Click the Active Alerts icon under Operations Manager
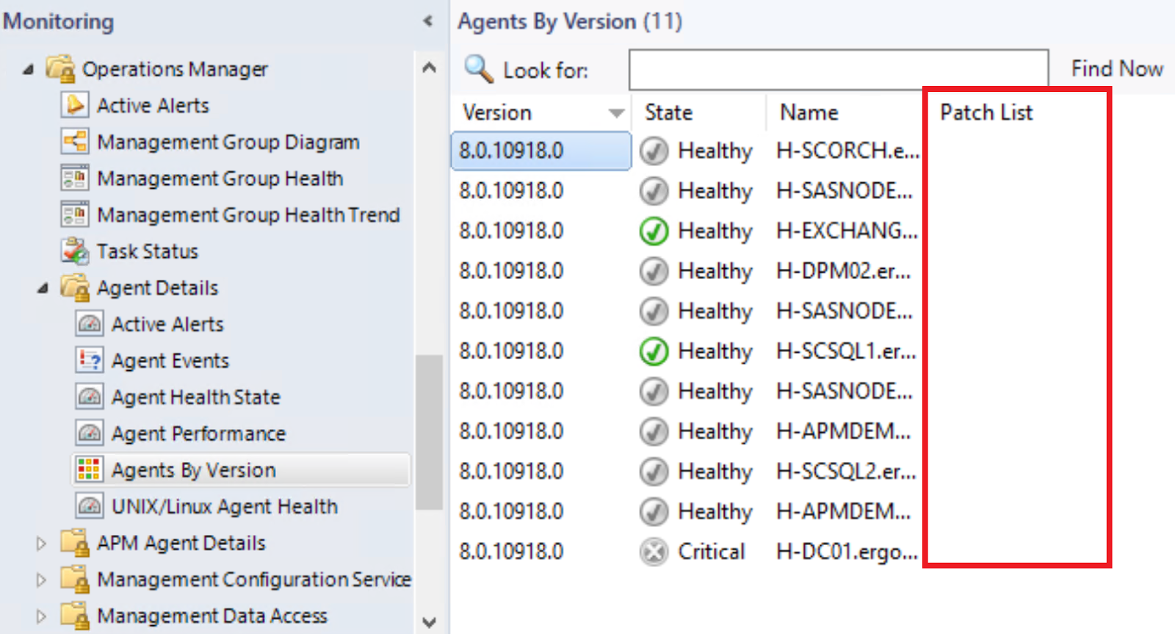Viewport: 1175px width, 634px height. [x=75, y=105]
